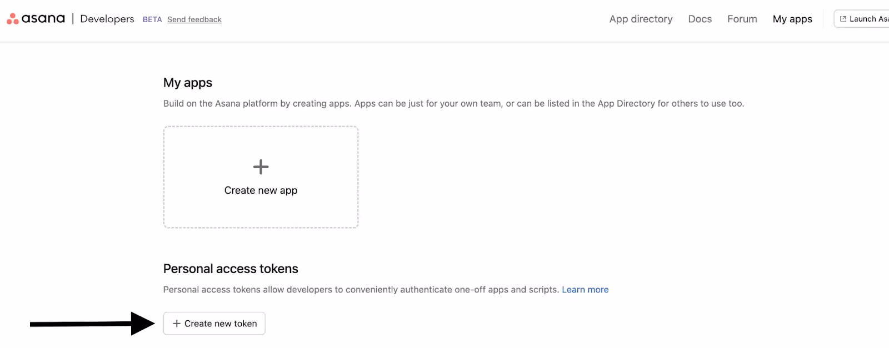This screenshot has width=889, height=348.
Task: Click the 'Personal access tokens allow developers' text
Action: click(x=361, y=290)
